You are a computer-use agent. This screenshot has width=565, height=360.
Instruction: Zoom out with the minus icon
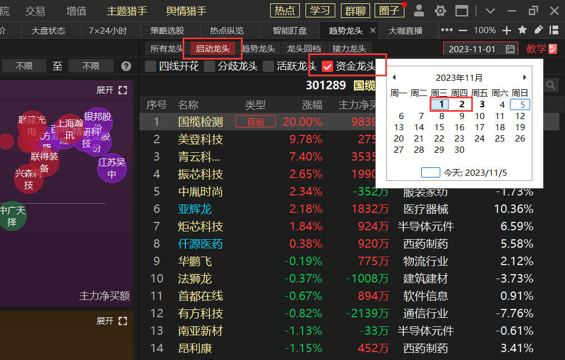(x=463, y=30)
